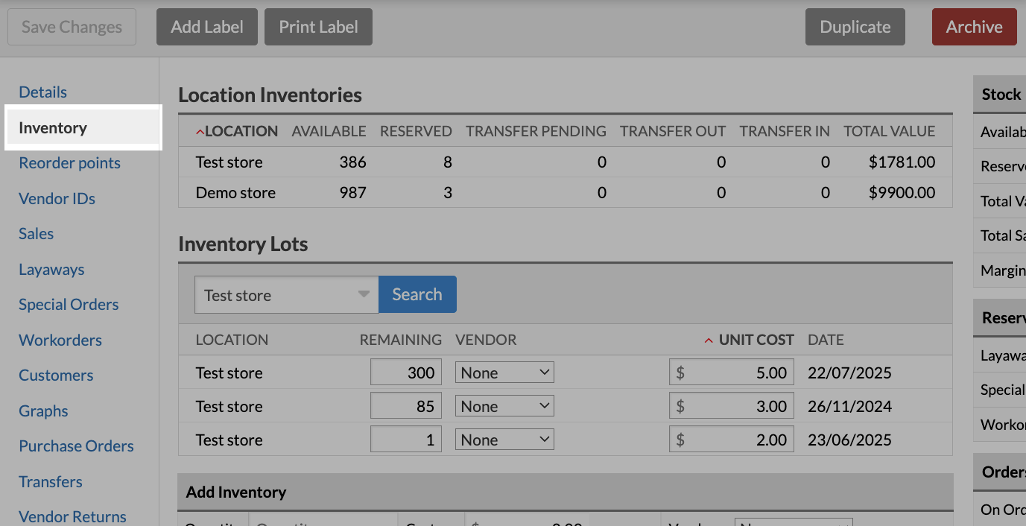This screenshot has height=526, width=1026.
Task: Navigate to Purchase Orders section
Action: click(76, 446)
